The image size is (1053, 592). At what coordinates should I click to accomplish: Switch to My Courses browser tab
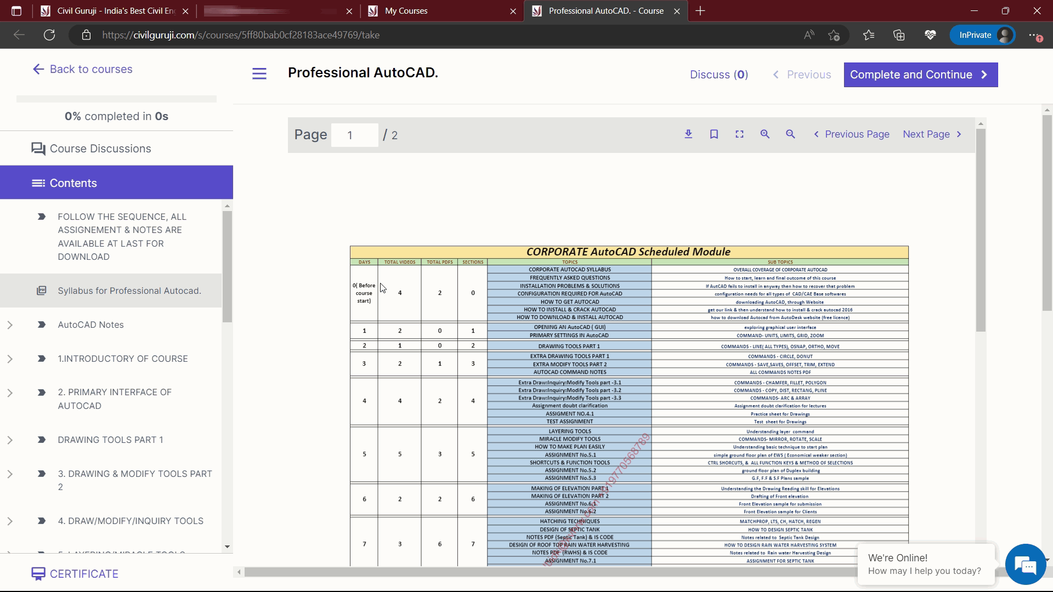click(441, 11)
